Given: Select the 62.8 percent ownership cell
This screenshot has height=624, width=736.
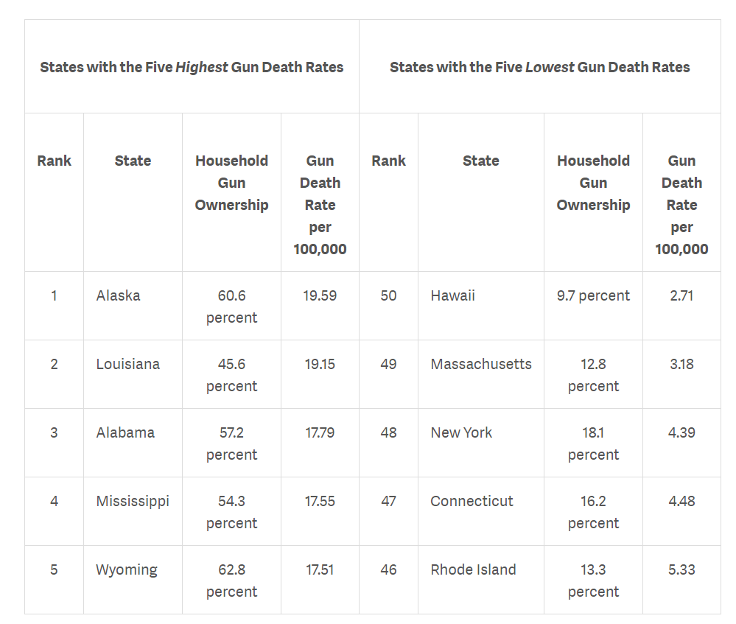Looking at the screenshot, I should click(x=231, y=580).
